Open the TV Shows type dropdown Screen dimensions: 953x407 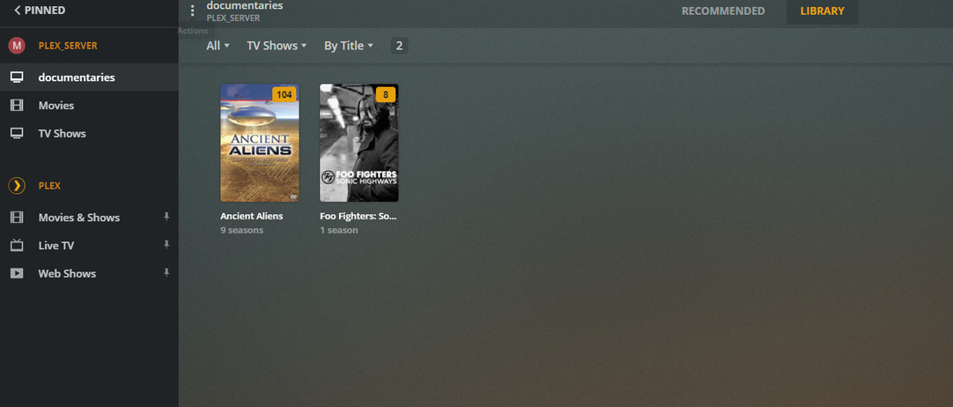click(x=277, y=46)
